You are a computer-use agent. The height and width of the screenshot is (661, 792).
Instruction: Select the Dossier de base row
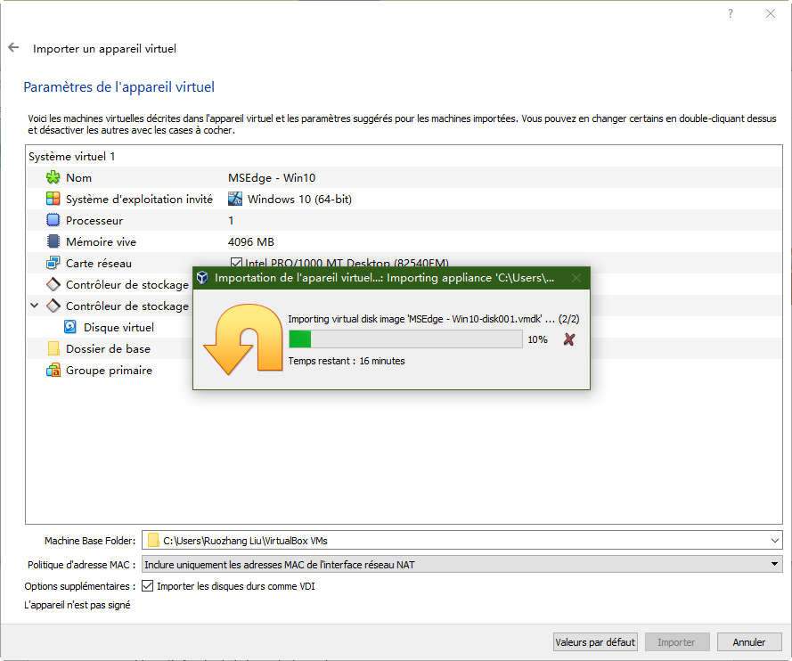click(x=109, y=348)
